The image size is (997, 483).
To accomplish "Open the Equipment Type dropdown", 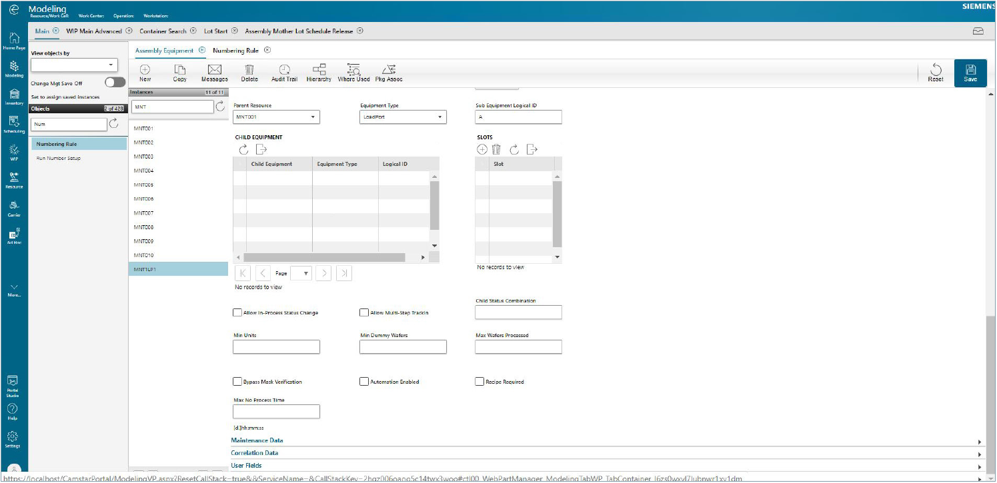I will tap(440, 117).
